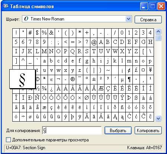Screen dimensions: 167x154
Task: Click the Справка help button
Action: point(148,19)
